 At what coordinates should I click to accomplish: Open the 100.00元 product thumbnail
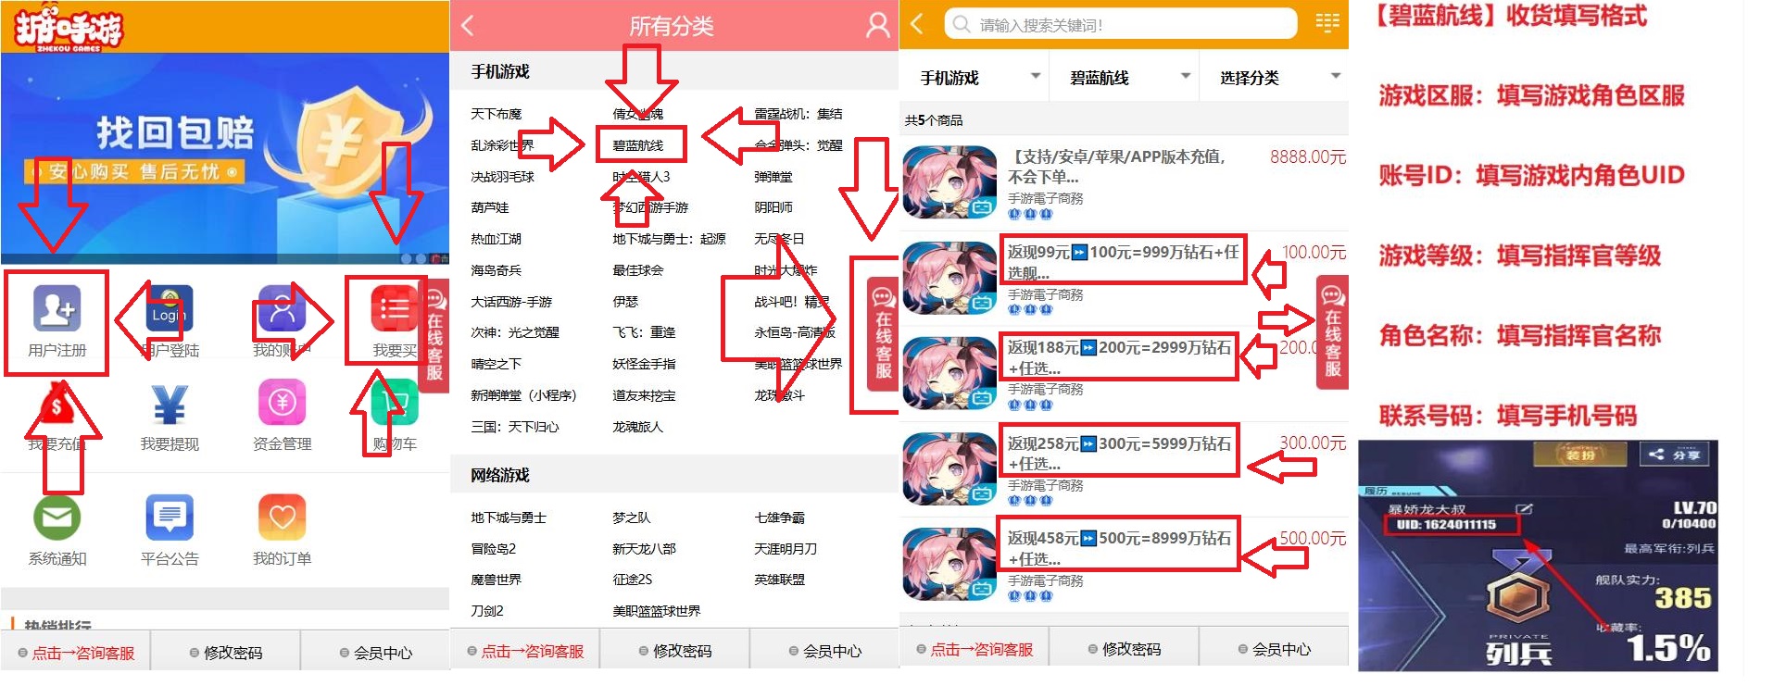[x=950, y=278]
